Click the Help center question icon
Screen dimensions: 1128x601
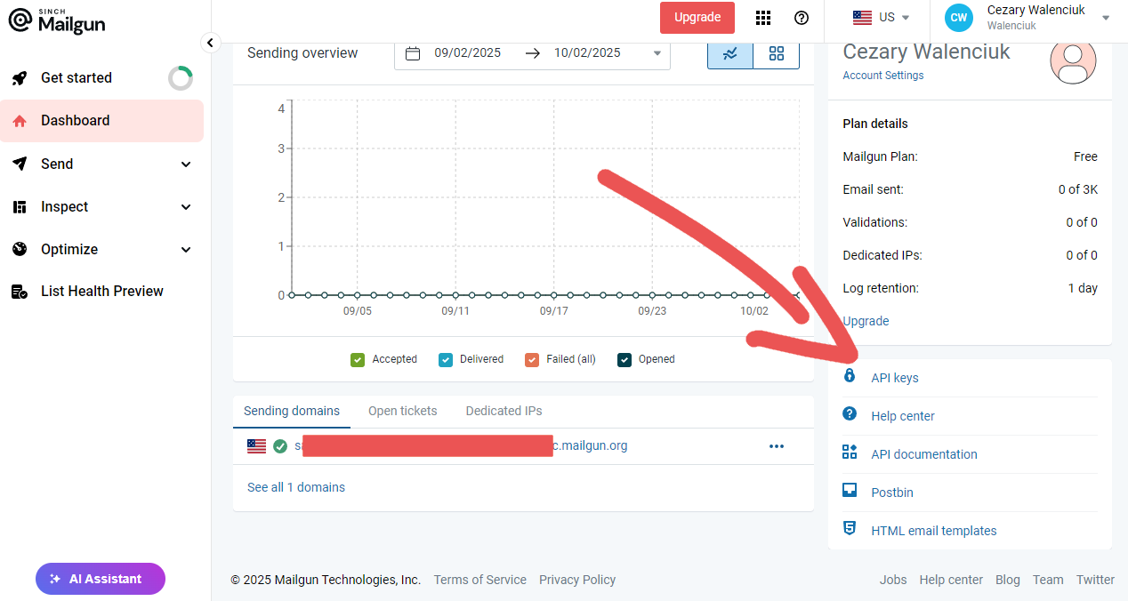pos(850,414)
